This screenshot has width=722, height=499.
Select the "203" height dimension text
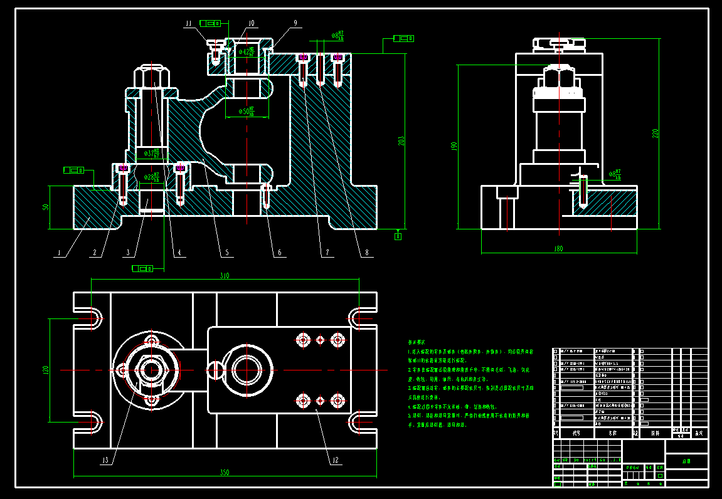[401, 141]
